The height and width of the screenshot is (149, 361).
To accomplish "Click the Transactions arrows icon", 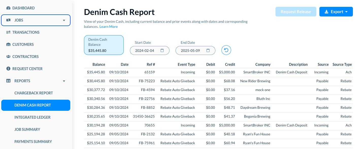I will coord(8,32).
